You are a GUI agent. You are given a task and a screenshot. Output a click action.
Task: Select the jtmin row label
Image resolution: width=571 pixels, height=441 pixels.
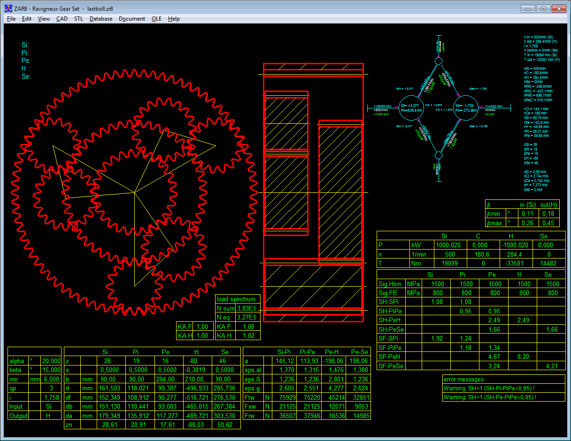(x=494, y=213)
